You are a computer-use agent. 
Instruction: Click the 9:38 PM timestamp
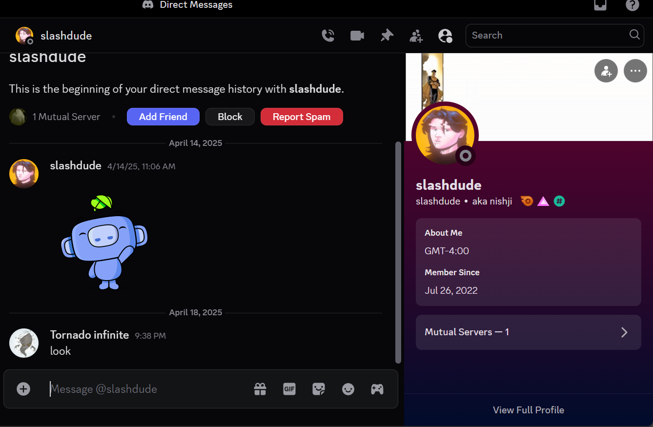click(x=150, y=336)
